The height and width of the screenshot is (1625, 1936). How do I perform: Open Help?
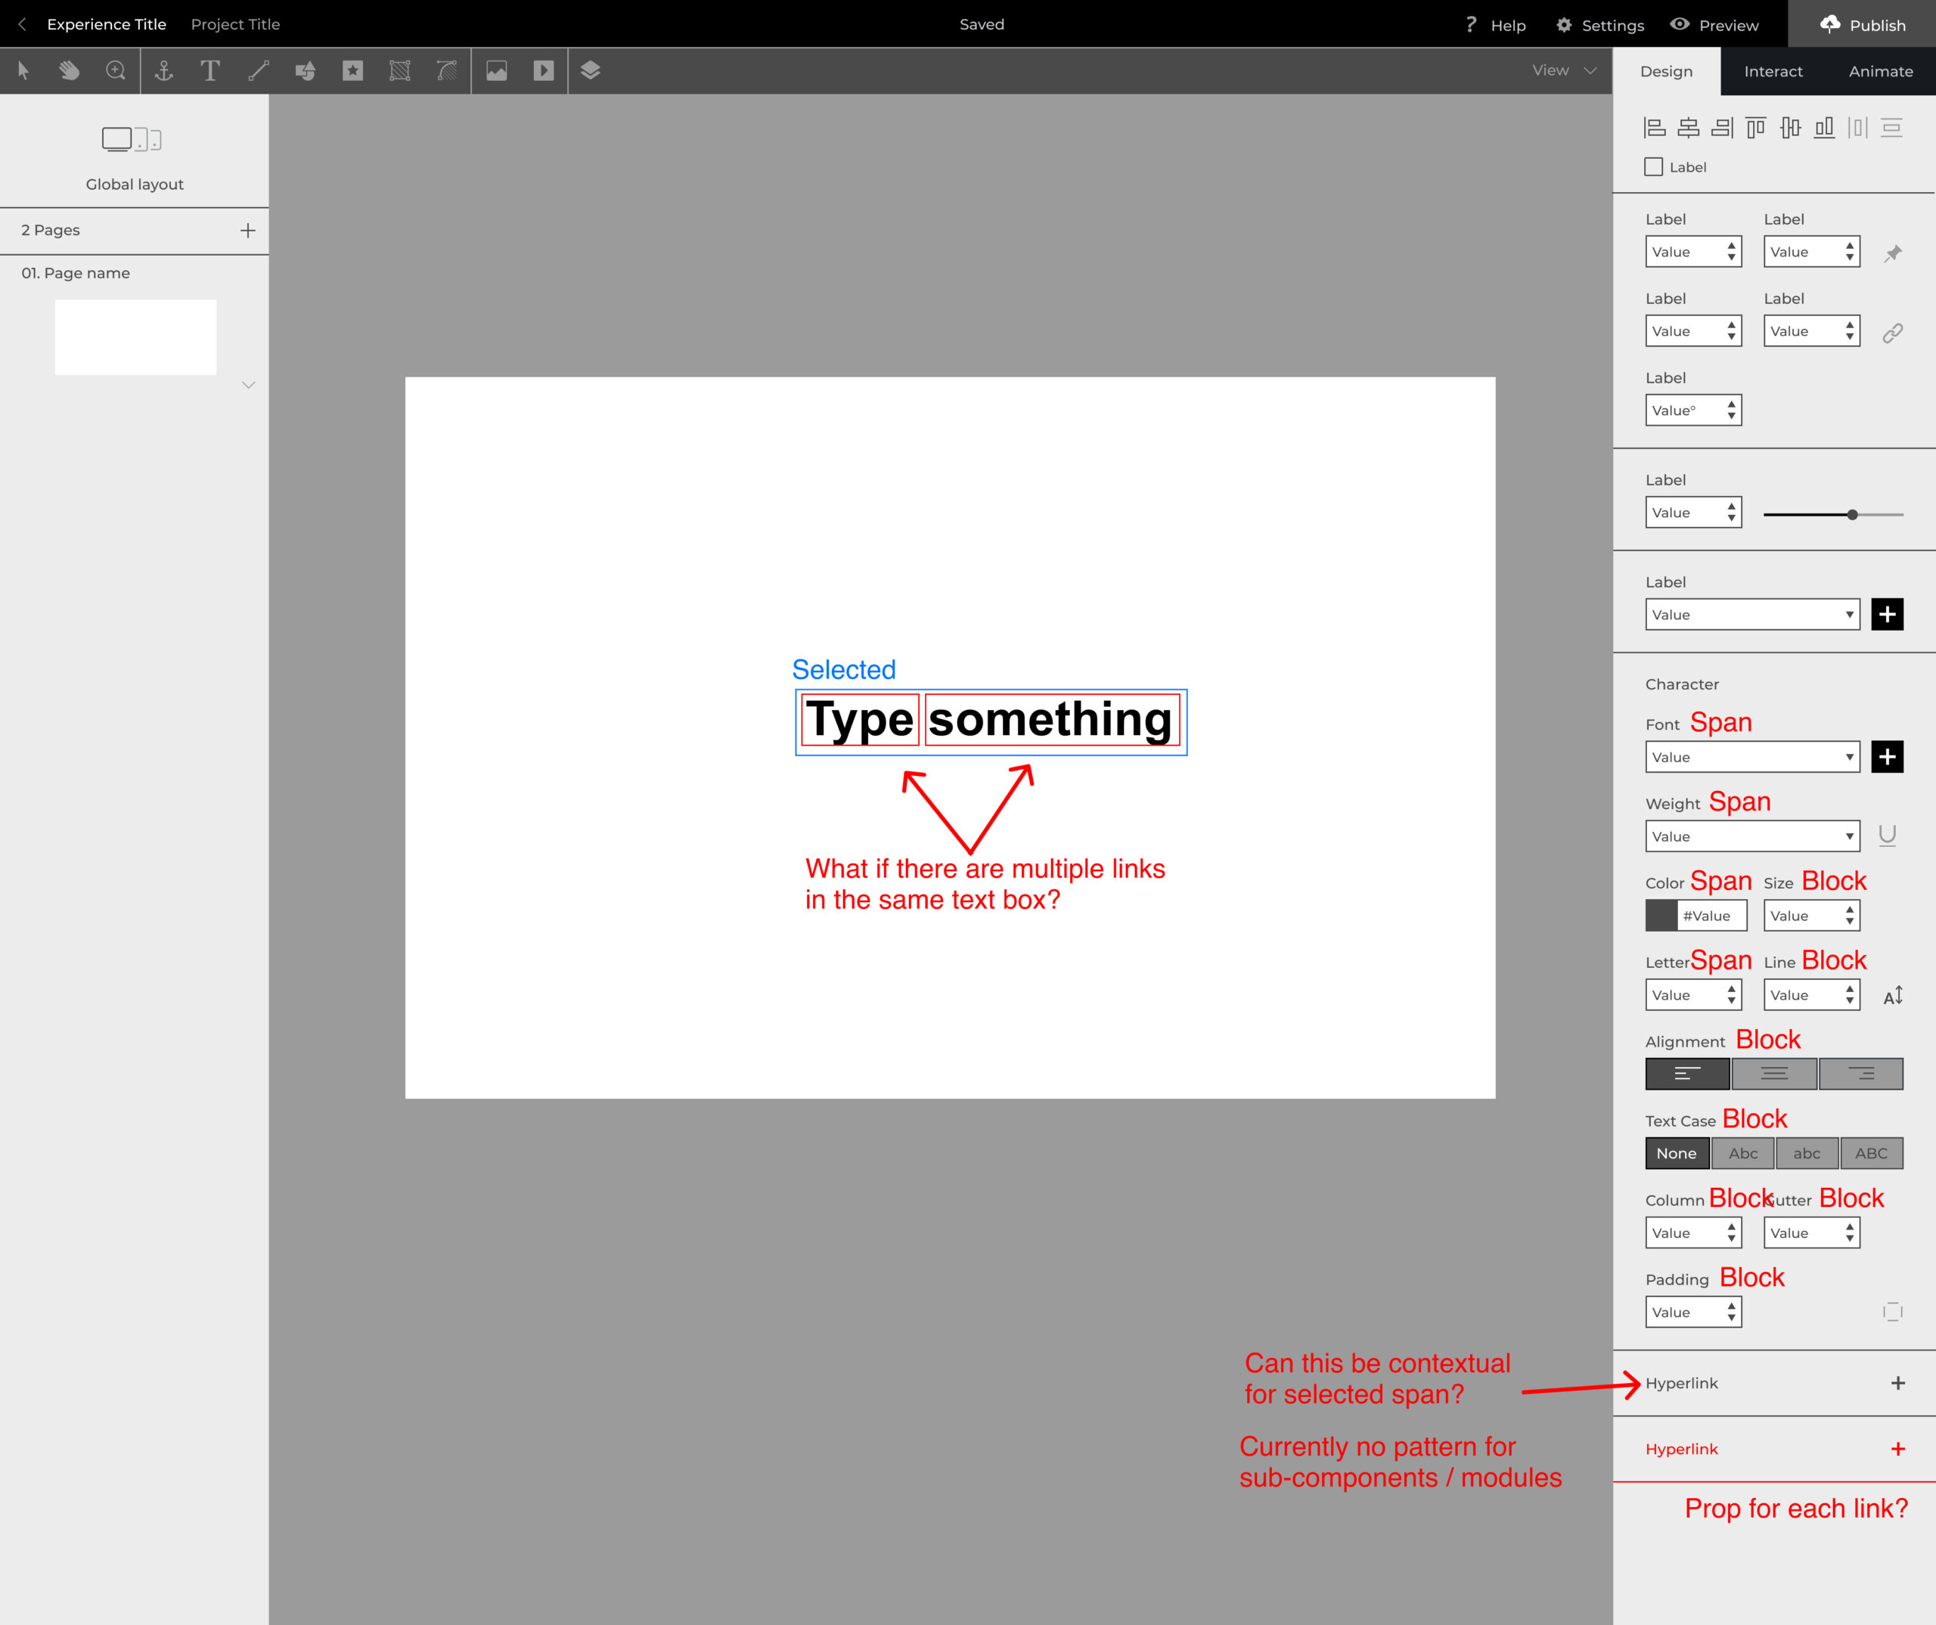click(1495, 25)
